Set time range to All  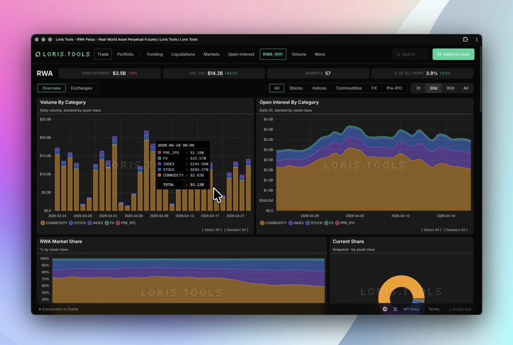[466, 88]
